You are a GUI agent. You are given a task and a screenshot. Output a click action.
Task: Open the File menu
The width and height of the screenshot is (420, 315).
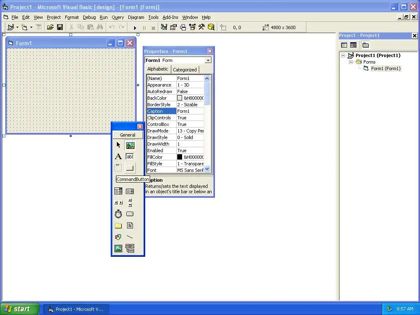15,17
